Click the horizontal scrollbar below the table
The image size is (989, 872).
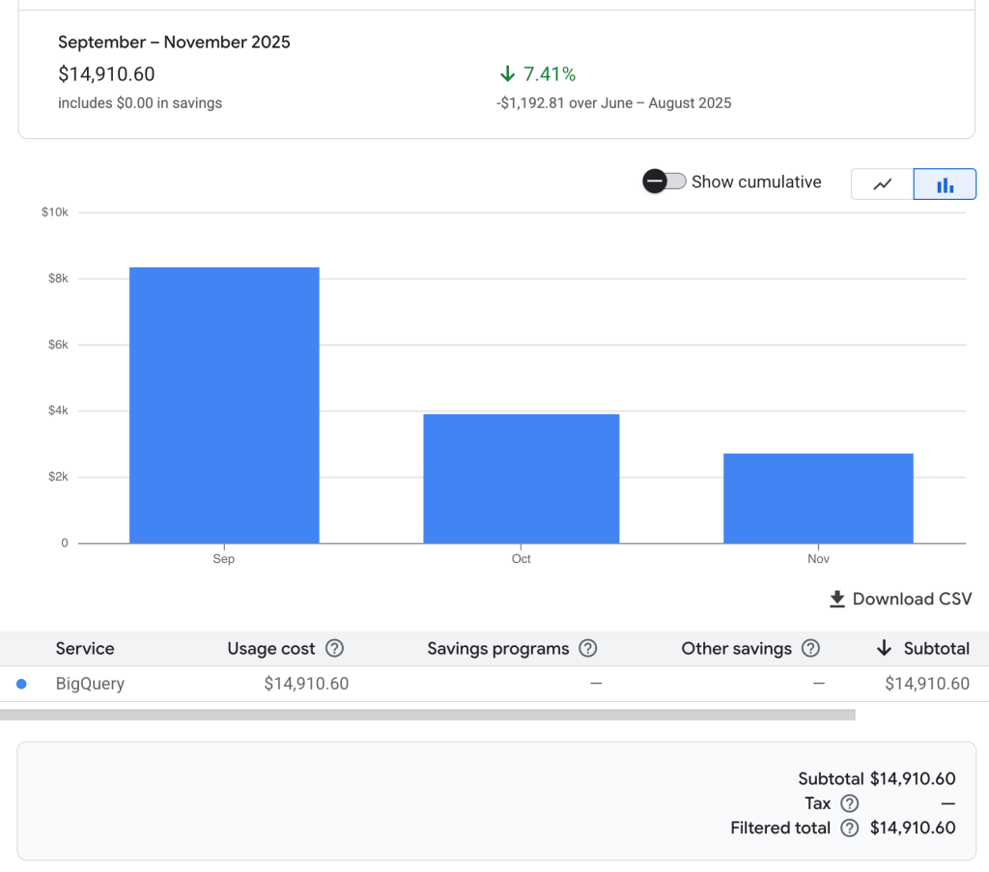click(430, 713)
